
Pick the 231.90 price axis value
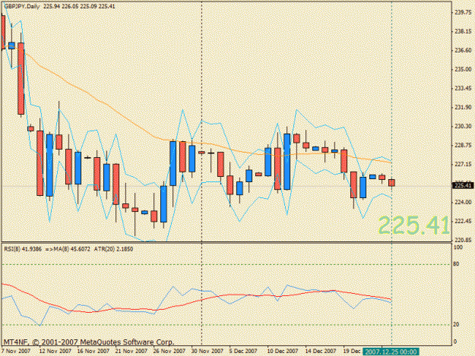[x=463, y=107]
